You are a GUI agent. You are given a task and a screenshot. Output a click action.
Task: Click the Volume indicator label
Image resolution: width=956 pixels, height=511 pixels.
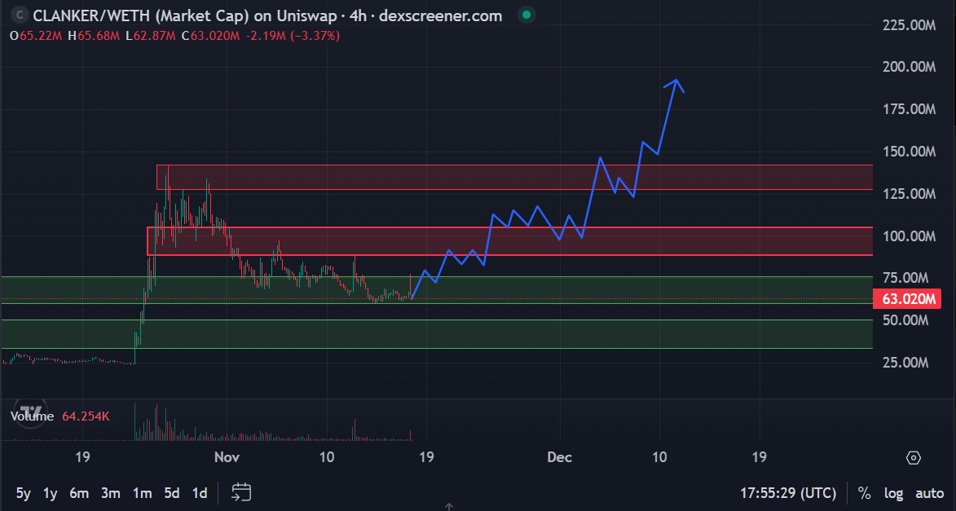(x=33, y=416)
